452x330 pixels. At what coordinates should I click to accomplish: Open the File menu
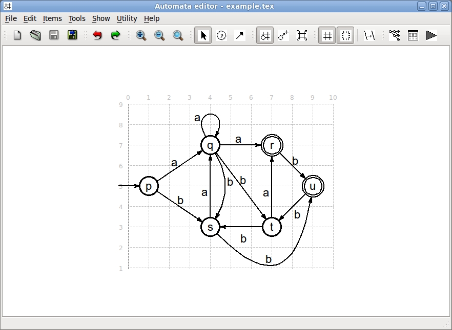pos(11,18)
